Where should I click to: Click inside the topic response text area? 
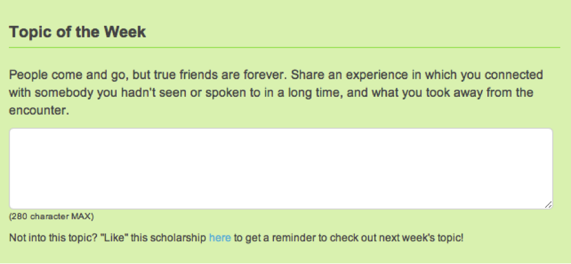coord(280,168)
